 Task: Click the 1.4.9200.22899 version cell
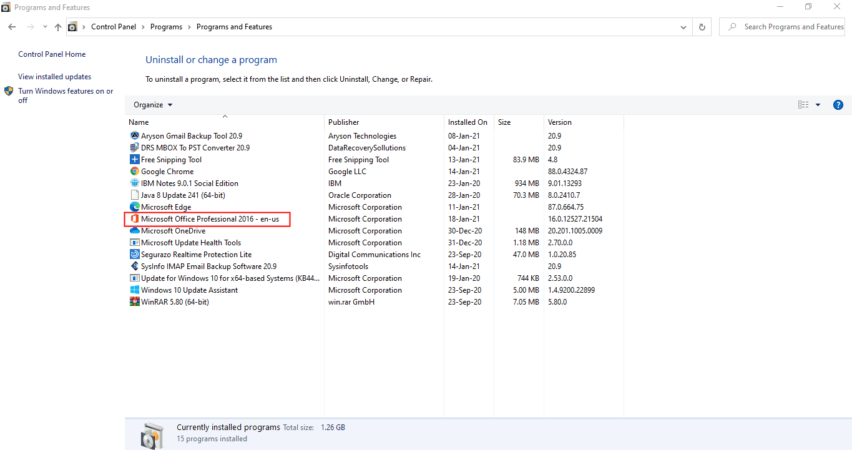(571, 290)
